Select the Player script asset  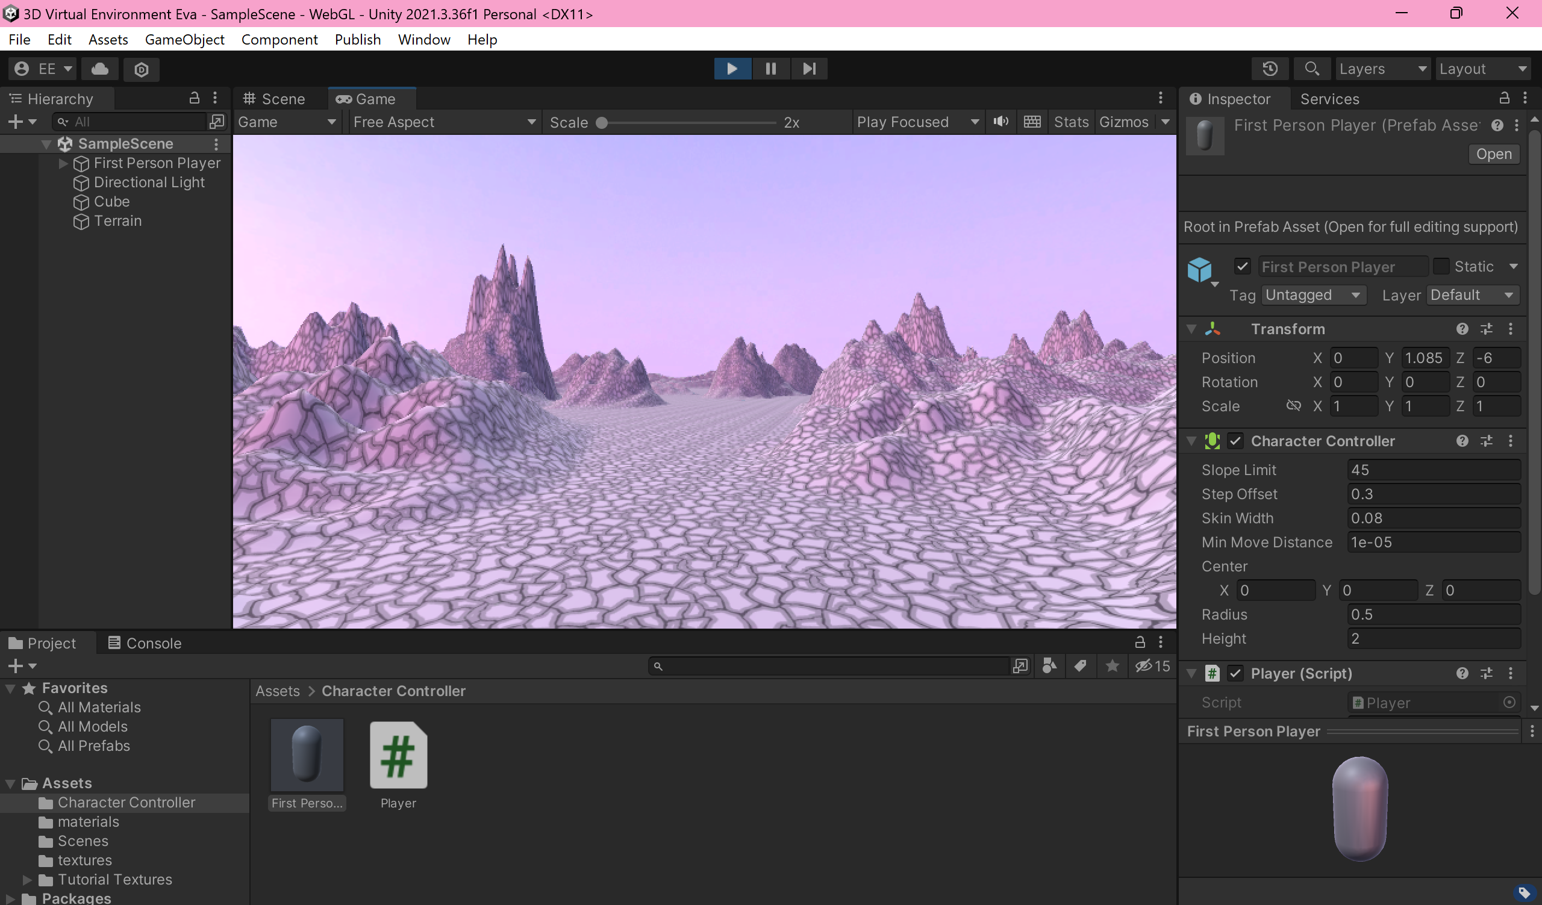tap(398, 764)
